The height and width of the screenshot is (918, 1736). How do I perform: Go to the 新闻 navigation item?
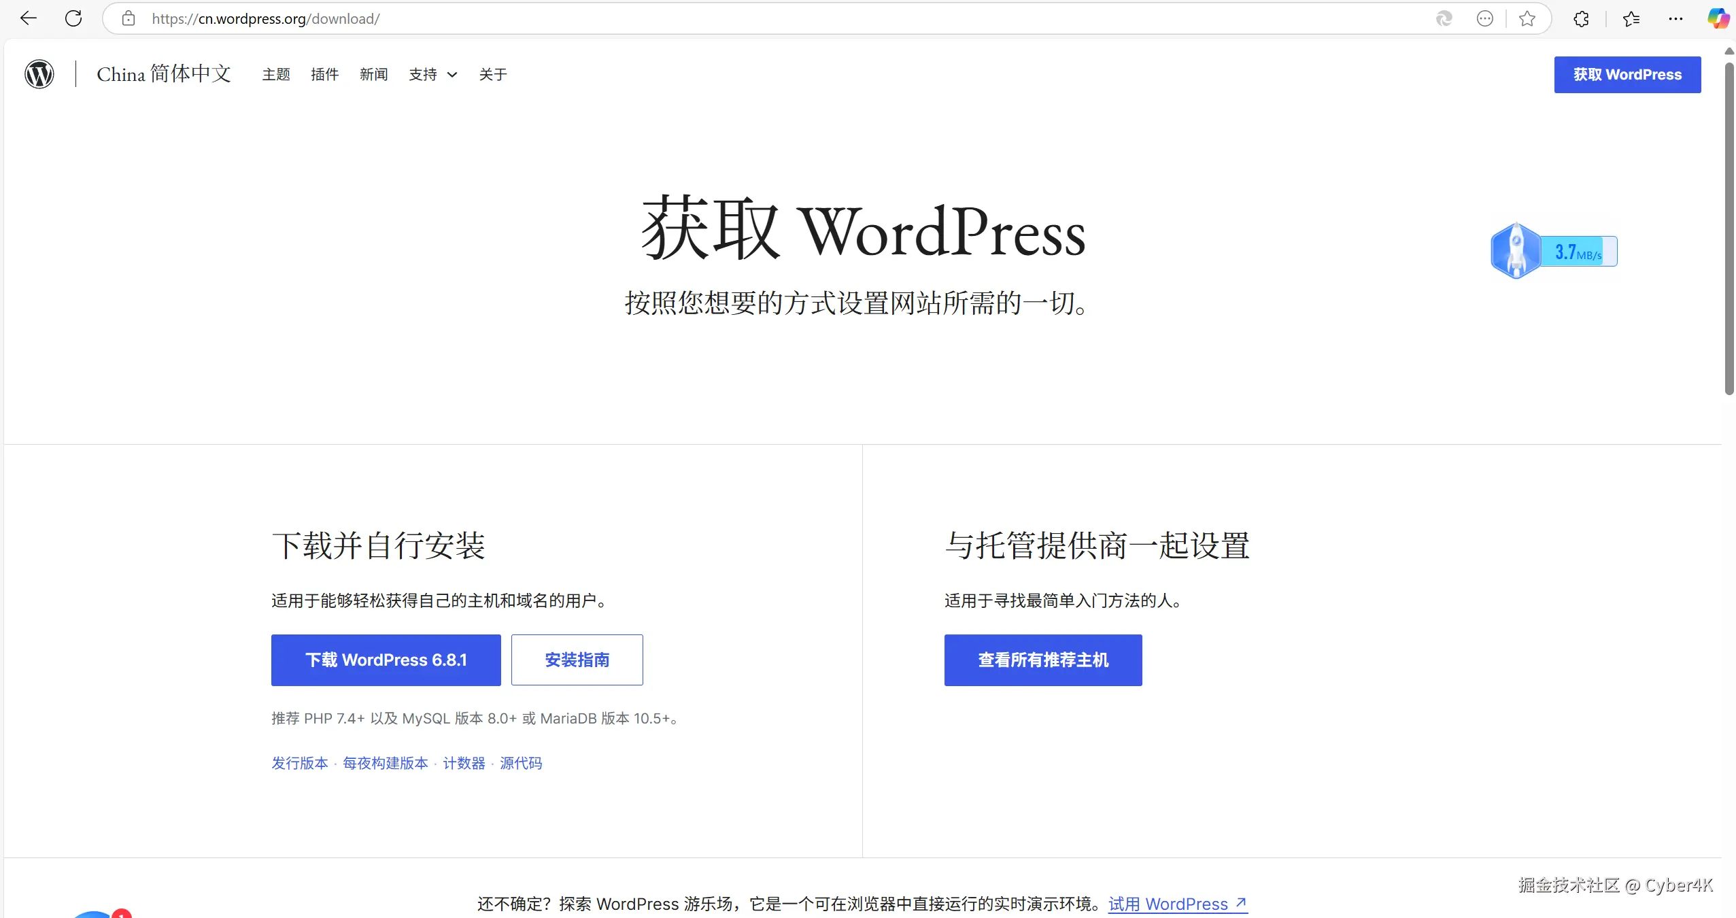[373, 74]
